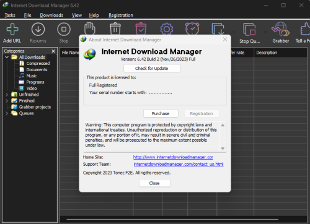Click the Copyright 2023 Tonec FZE text
310x224 pixels.
click(x=126, y=173)
